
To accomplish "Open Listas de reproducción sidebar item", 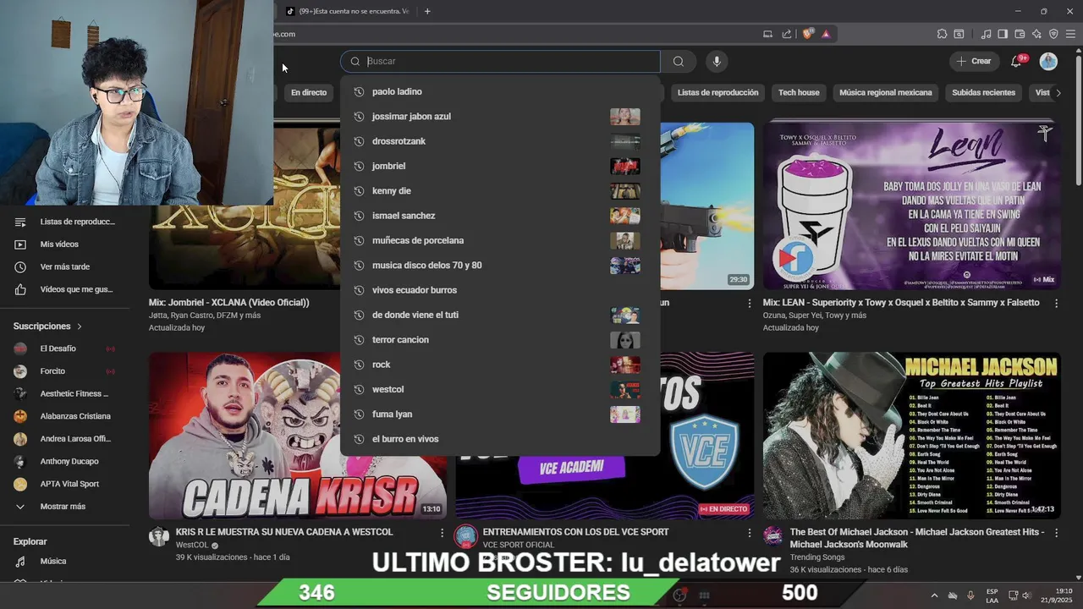I will click(64, 222).
